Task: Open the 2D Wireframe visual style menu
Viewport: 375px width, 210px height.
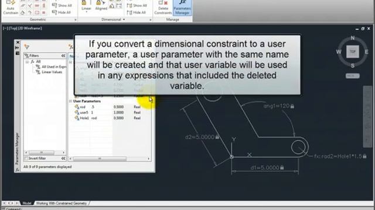Action: coord(29,28)
